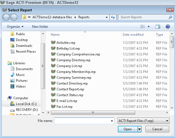
Task: Click the file list scroll down arrow
Action: coord(172,108)
